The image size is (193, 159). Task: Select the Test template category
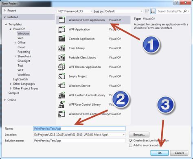[20, 65]
